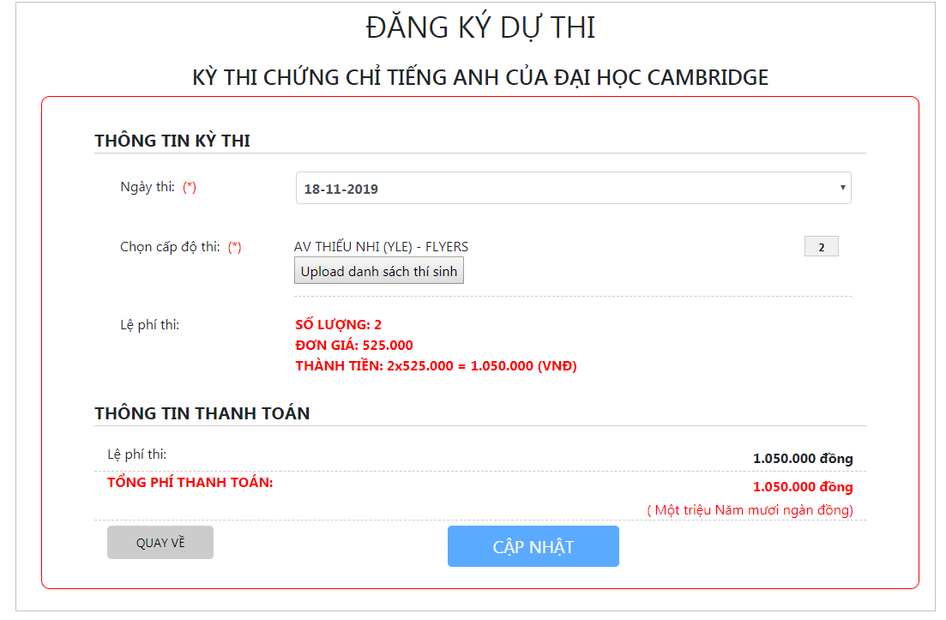
Task: Click the Một triệu Năm mươi ngàn đồng text
Action: pos(750,510)
